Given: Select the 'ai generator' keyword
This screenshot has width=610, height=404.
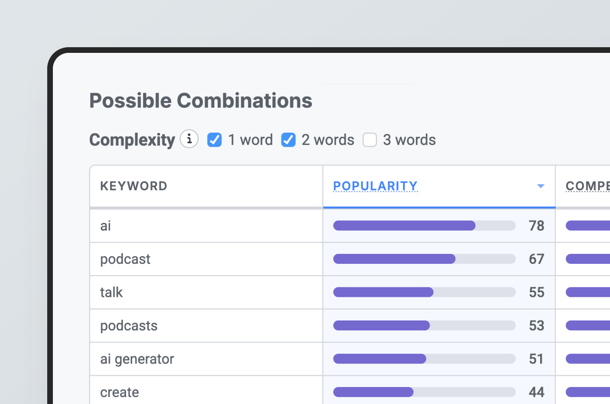Looking at the screenshot, I should point(137,359).
